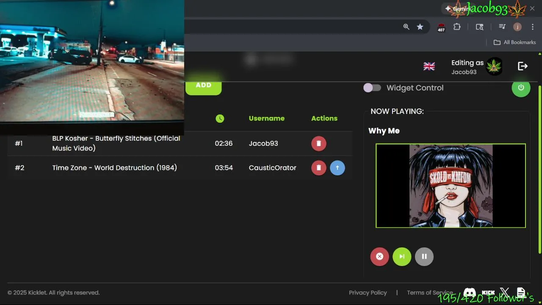
Task: Pause the current song
Action: pos(424,256)
